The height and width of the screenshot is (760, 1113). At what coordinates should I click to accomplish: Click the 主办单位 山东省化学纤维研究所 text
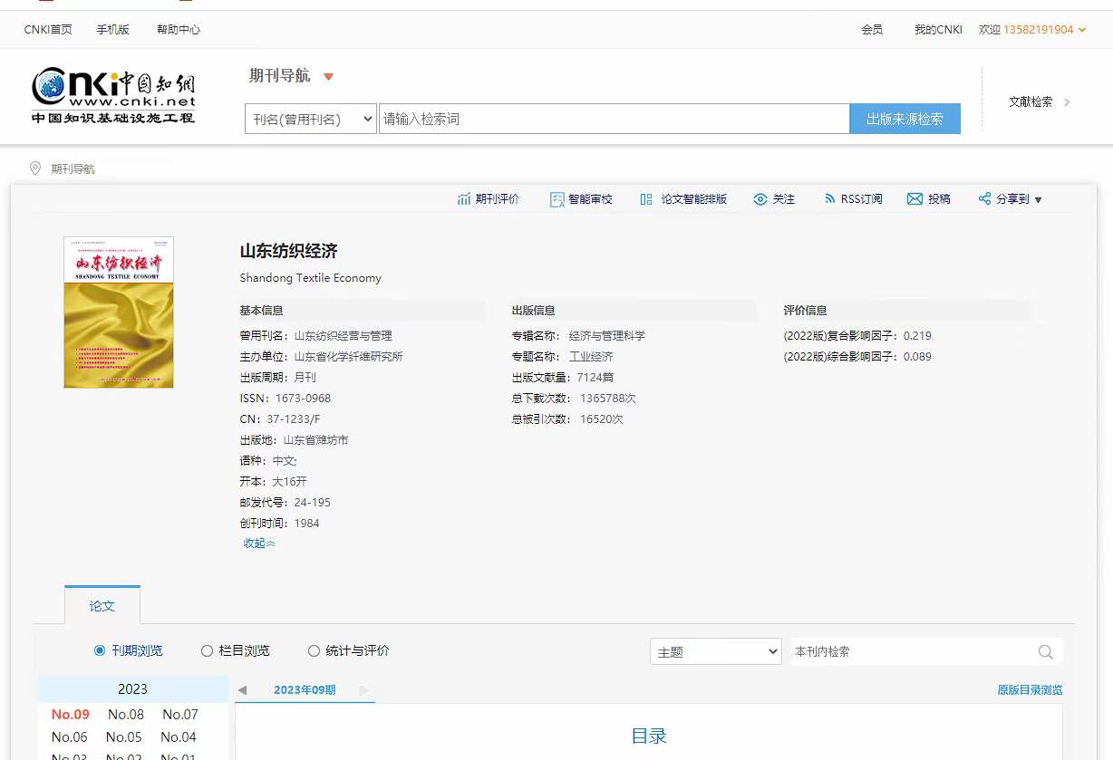tap(349, 357)
